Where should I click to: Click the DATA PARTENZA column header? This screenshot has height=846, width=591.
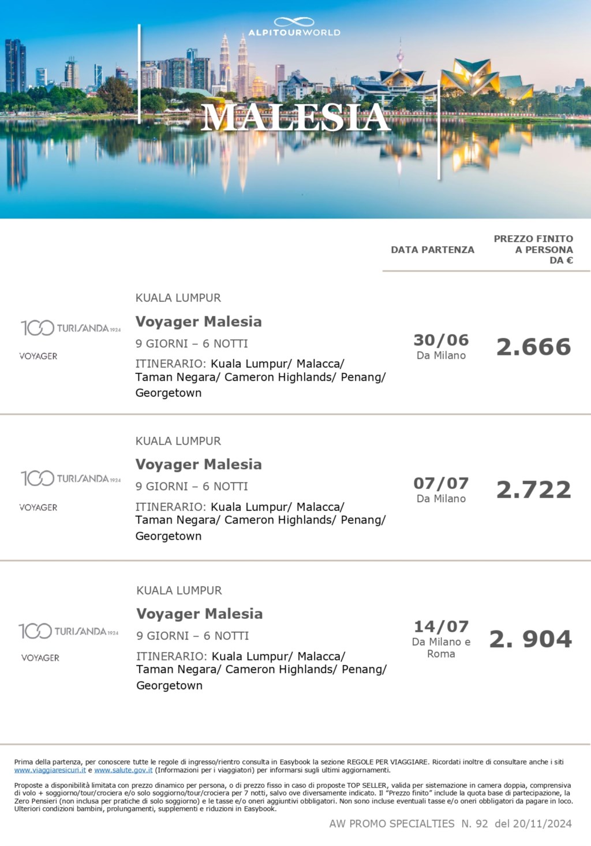click(x=432, y=250)
